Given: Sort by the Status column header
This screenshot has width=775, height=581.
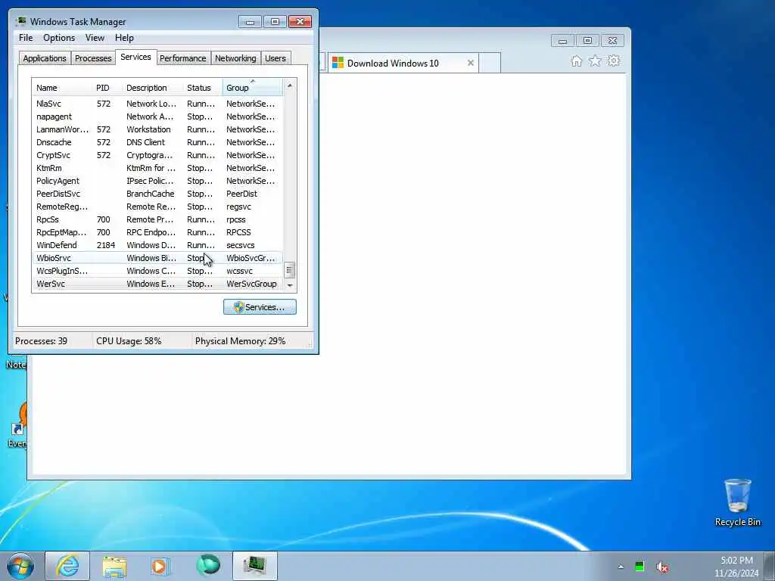Looking at the screenshot, I should (x=203, y=88).
